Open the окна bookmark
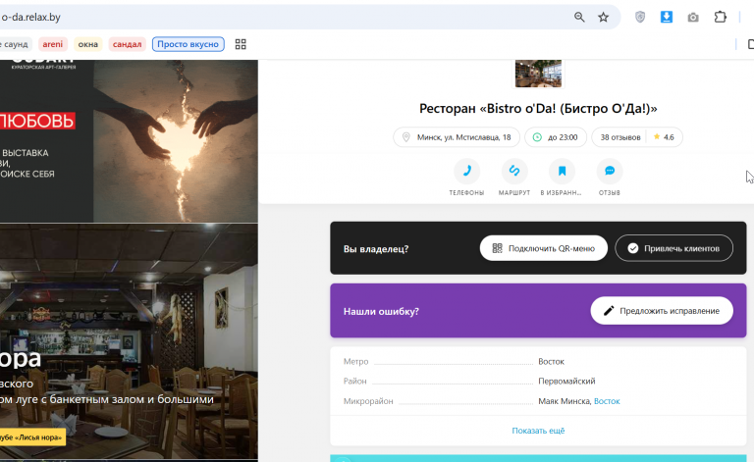This screenshot has width=754, height=462. [88, 44]
